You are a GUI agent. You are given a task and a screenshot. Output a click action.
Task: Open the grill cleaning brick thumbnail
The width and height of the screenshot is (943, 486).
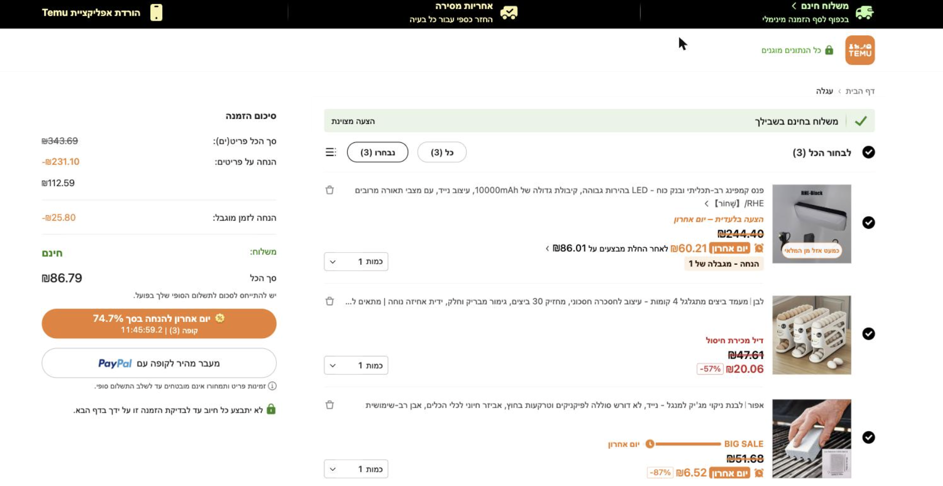coord(812,439)
